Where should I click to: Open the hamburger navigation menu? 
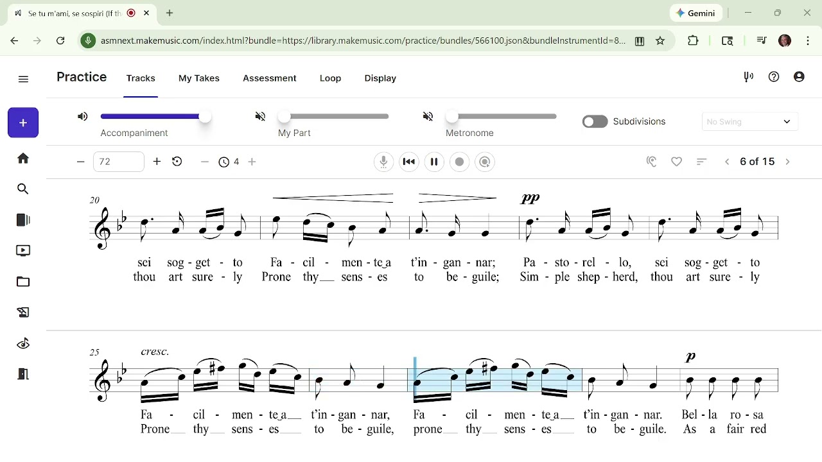pos(24,80)
